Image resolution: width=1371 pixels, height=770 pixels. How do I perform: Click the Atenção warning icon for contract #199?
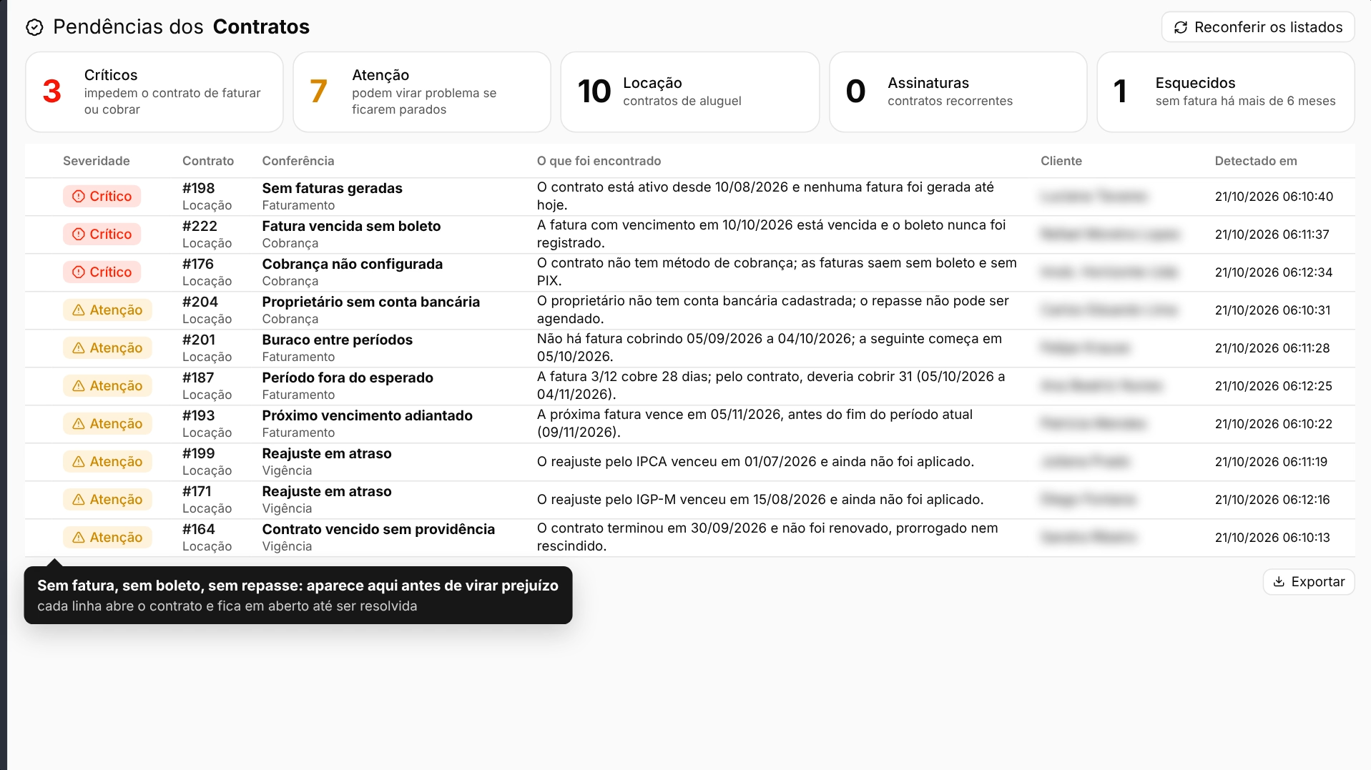click(x=79, y=462)
